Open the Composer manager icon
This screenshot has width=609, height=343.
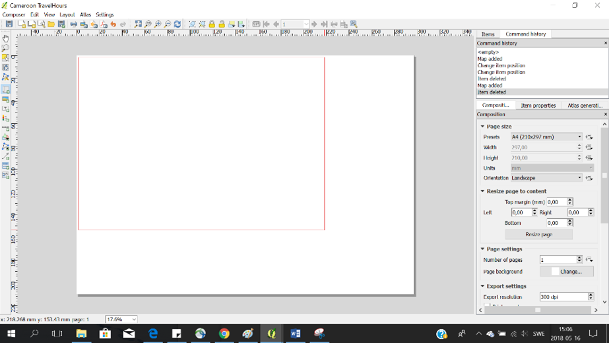pyautogui.click(x=42, y=24)
